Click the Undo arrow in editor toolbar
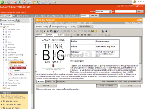145x109 pixels. tap(58, 31)
